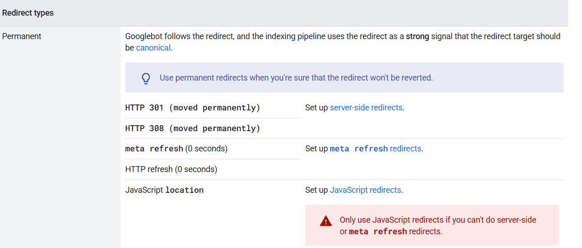Select the Permanent row label
Viewport: 582px width, 248px height.
22,36
